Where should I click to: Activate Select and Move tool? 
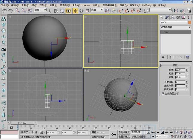click(75, 11)
